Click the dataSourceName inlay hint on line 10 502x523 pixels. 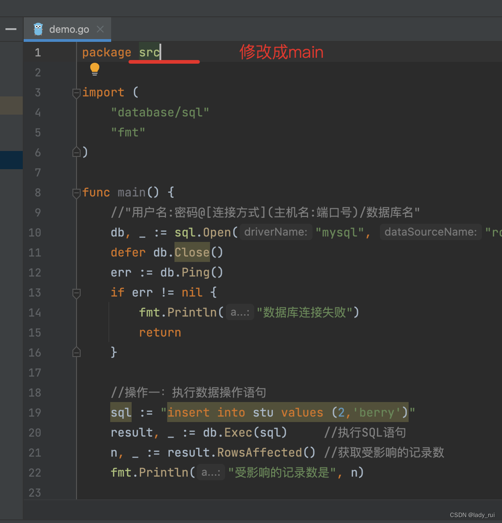430,232
